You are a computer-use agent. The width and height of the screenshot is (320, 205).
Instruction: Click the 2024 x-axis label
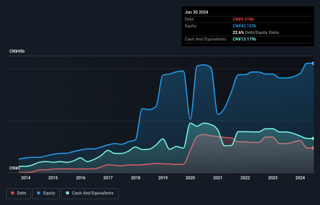[x=300, y=178]
